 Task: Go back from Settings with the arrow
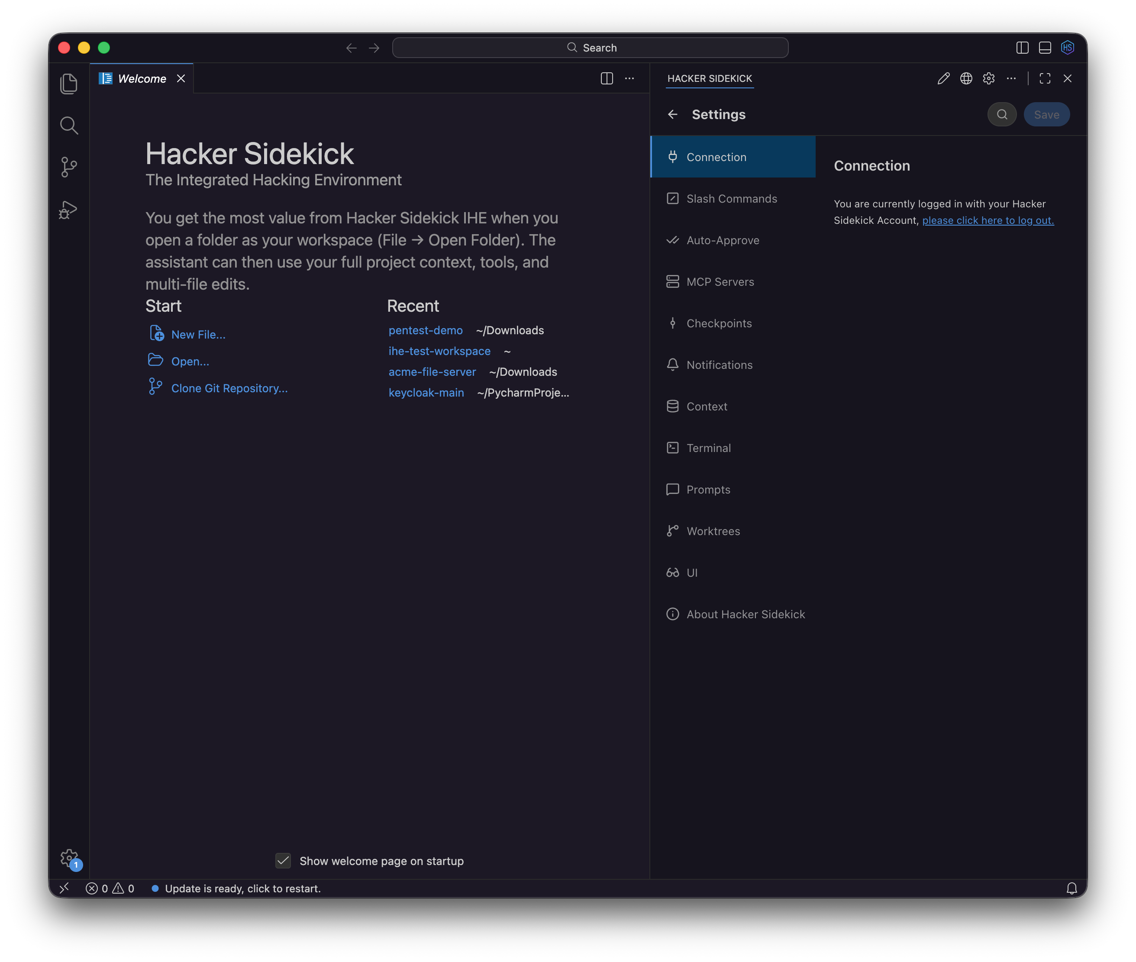(672, 115)
